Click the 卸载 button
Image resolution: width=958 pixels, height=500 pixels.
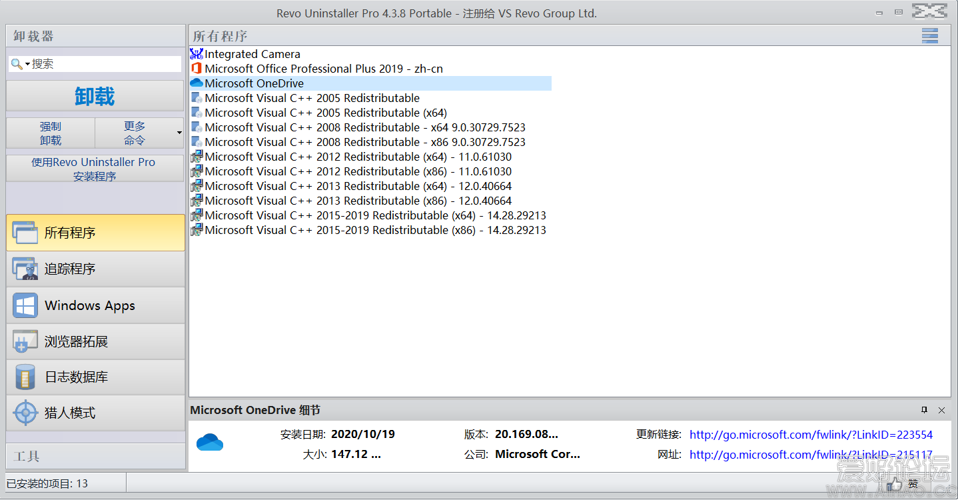click(x=95, y=96)
